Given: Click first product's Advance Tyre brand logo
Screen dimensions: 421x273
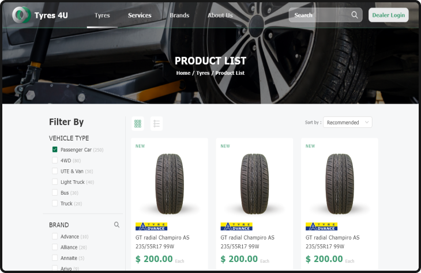Looking at the screenshot, I should tap(152, 226).
